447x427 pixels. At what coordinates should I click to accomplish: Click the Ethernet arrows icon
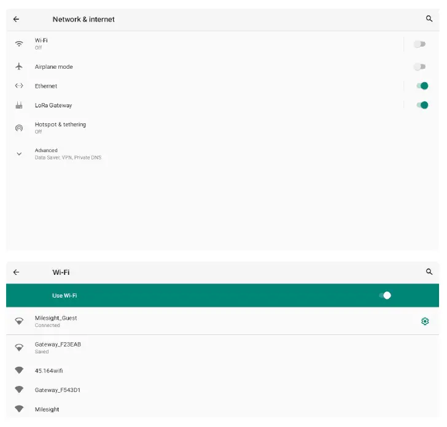click(x=19, y=86)
